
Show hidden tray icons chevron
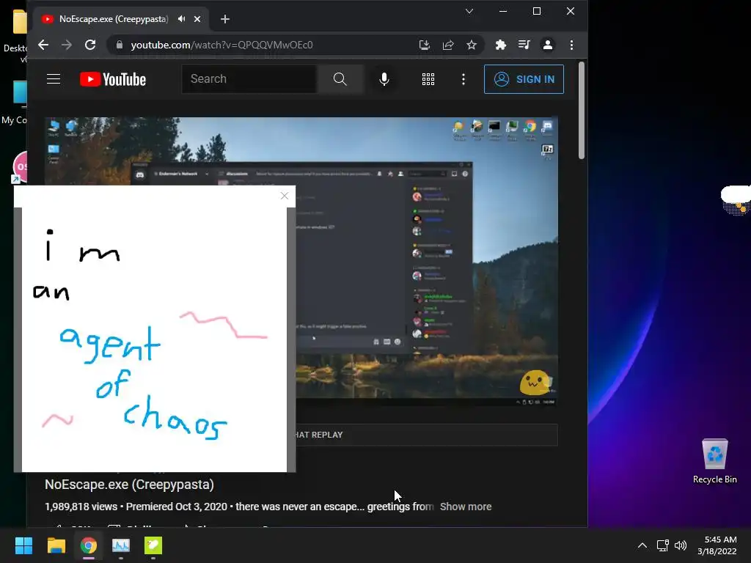point(642,545)
